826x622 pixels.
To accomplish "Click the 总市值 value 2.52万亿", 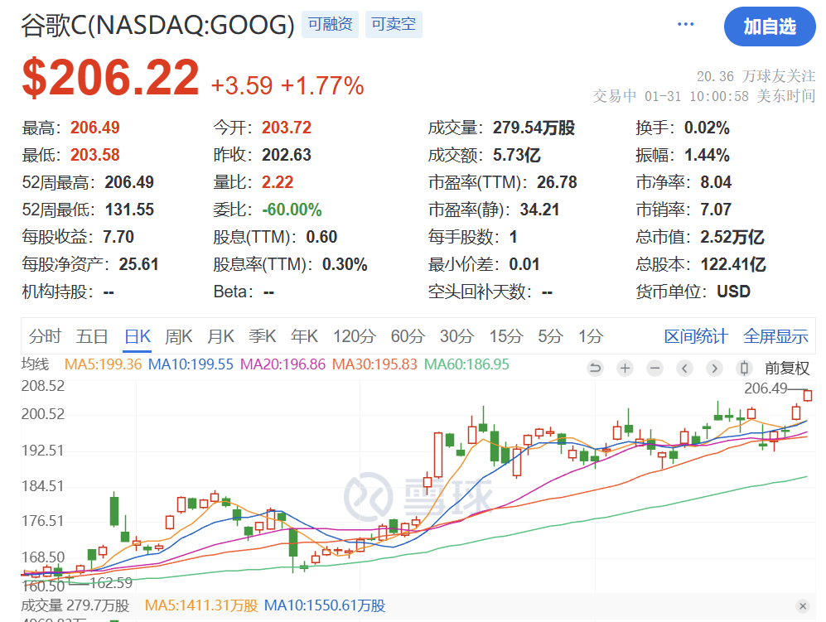I will [x=732, y=237].
